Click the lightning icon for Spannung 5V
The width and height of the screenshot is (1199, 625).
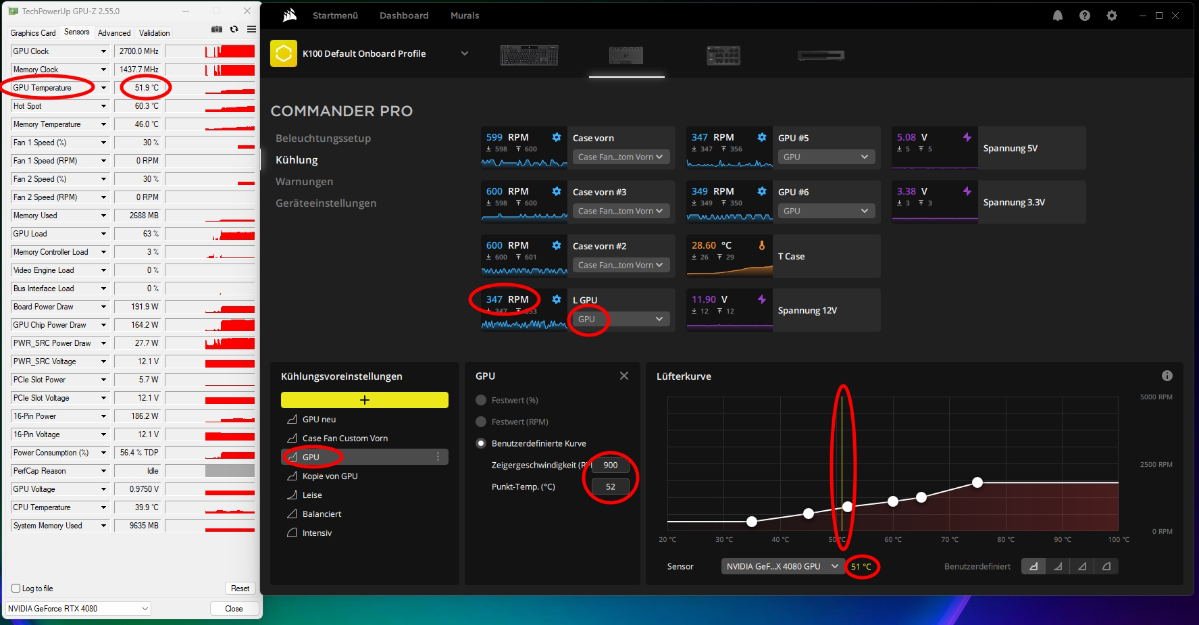[x=967, y=137]
